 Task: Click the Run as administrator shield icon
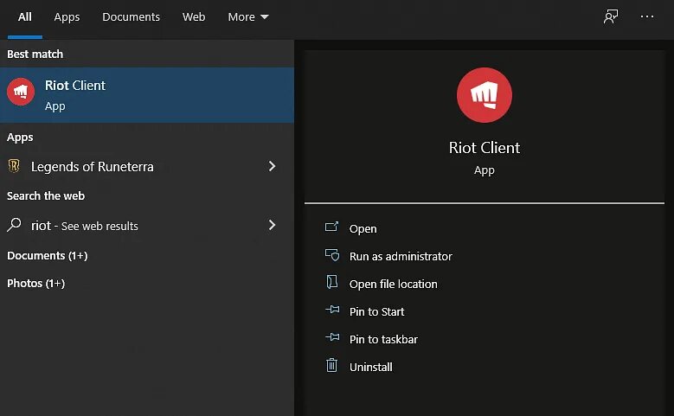tap(331, 255)
